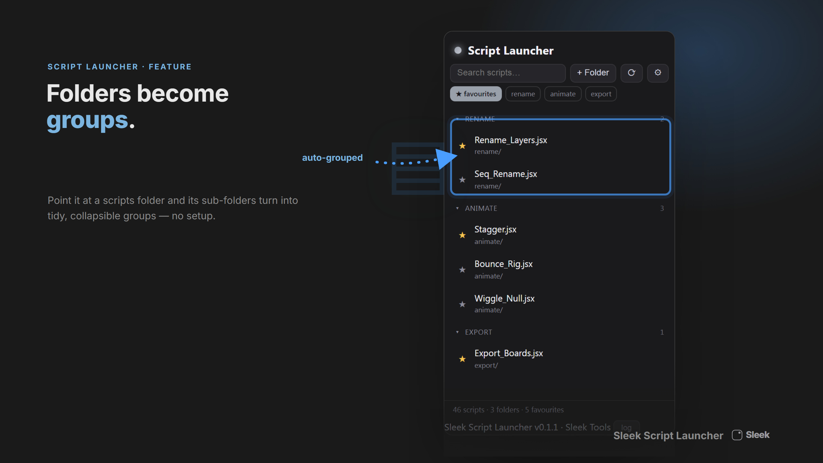The image size is (823, 463).
Task: Star the Bounce_Rig.jsx script
Action: [462, 269]
